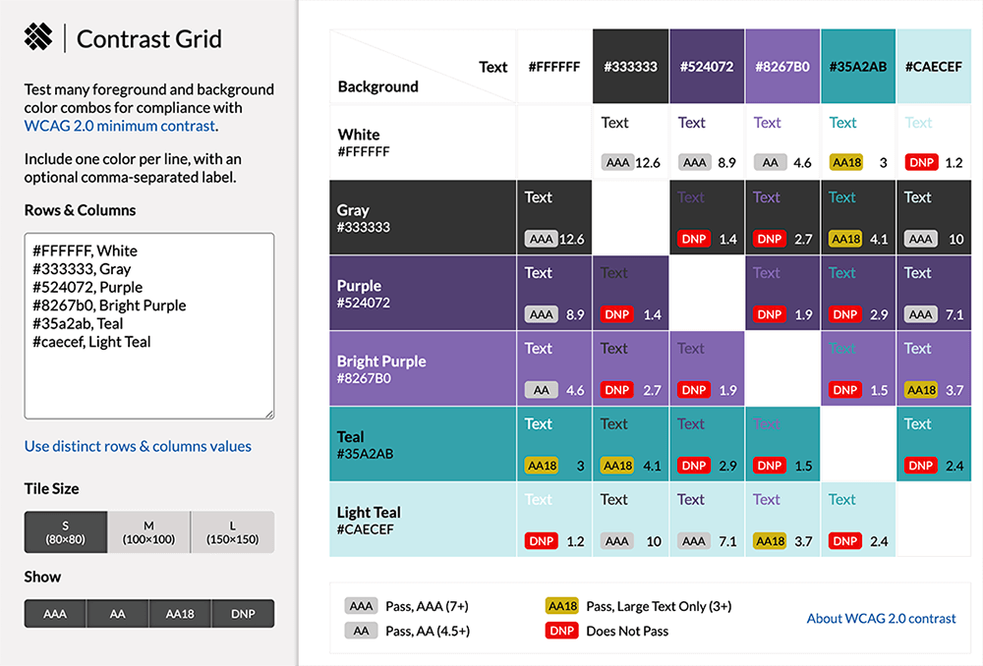Click the AAA legend badge
983x666 pixels.
tap(360, 606)
